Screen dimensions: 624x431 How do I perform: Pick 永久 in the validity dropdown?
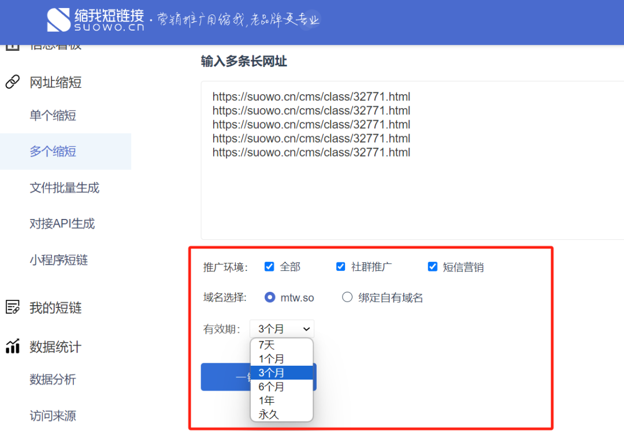(x=269, y=414)
